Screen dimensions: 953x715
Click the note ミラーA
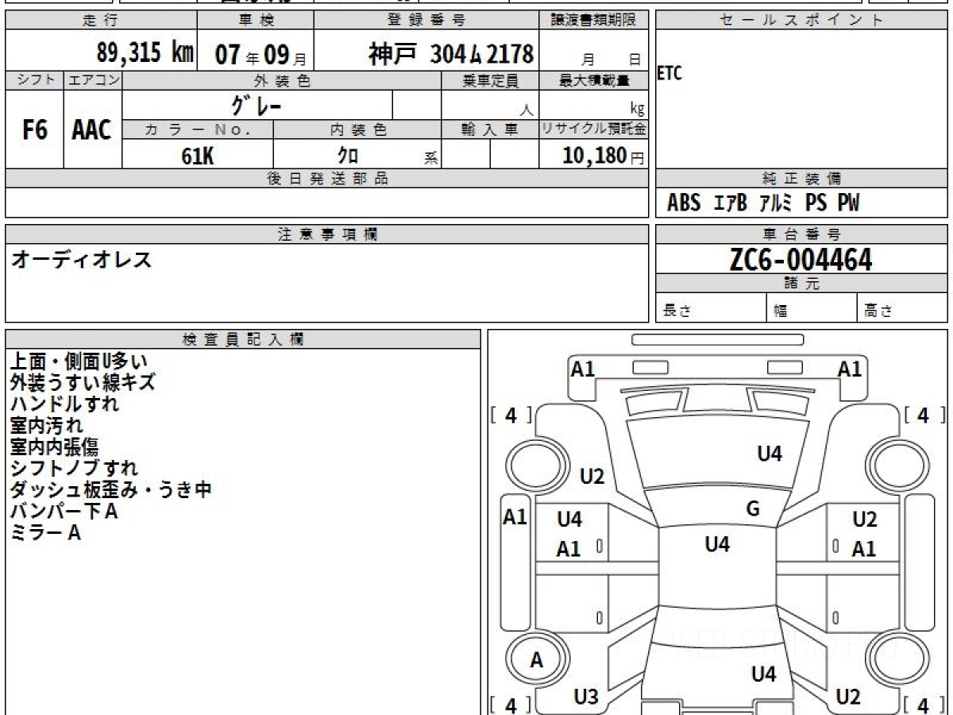coord(45,533)
